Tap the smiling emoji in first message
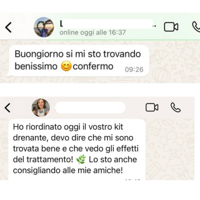The height and width of the screenshot is (200, 200). tap(66, 66)
